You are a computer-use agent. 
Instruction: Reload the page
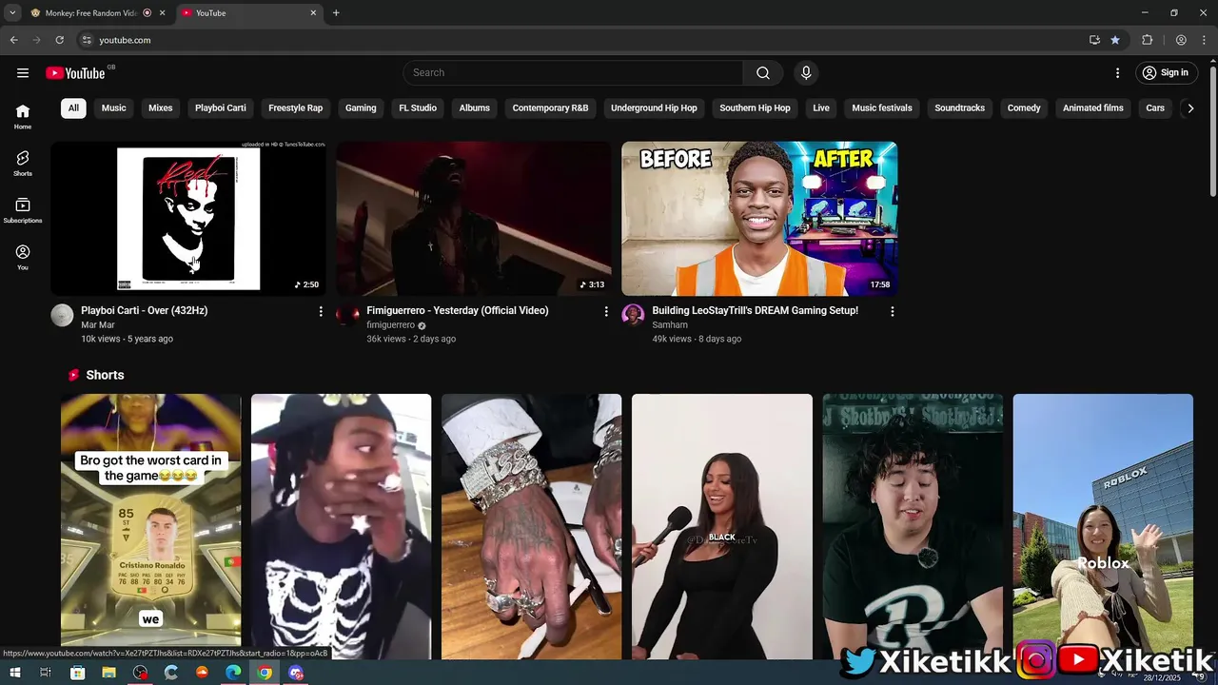59,40
